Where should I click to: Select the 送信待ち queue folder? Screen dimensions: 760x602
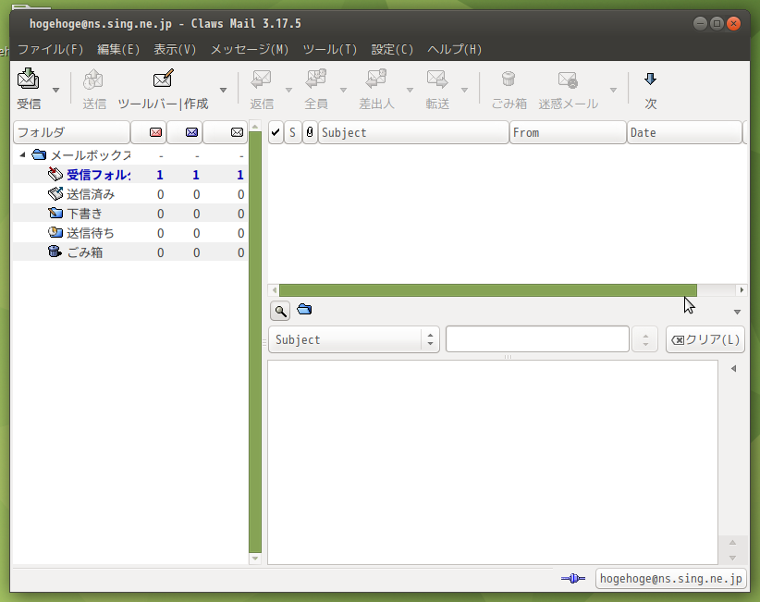click(x=129, y=233)
